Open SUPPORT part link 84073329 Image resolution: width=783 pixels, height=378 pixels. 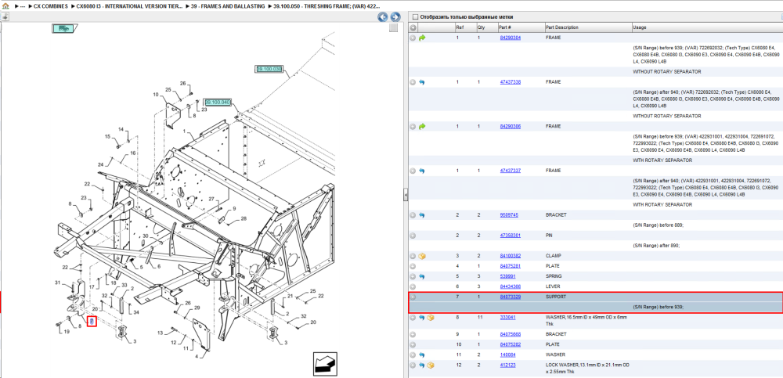click(511, 297)
